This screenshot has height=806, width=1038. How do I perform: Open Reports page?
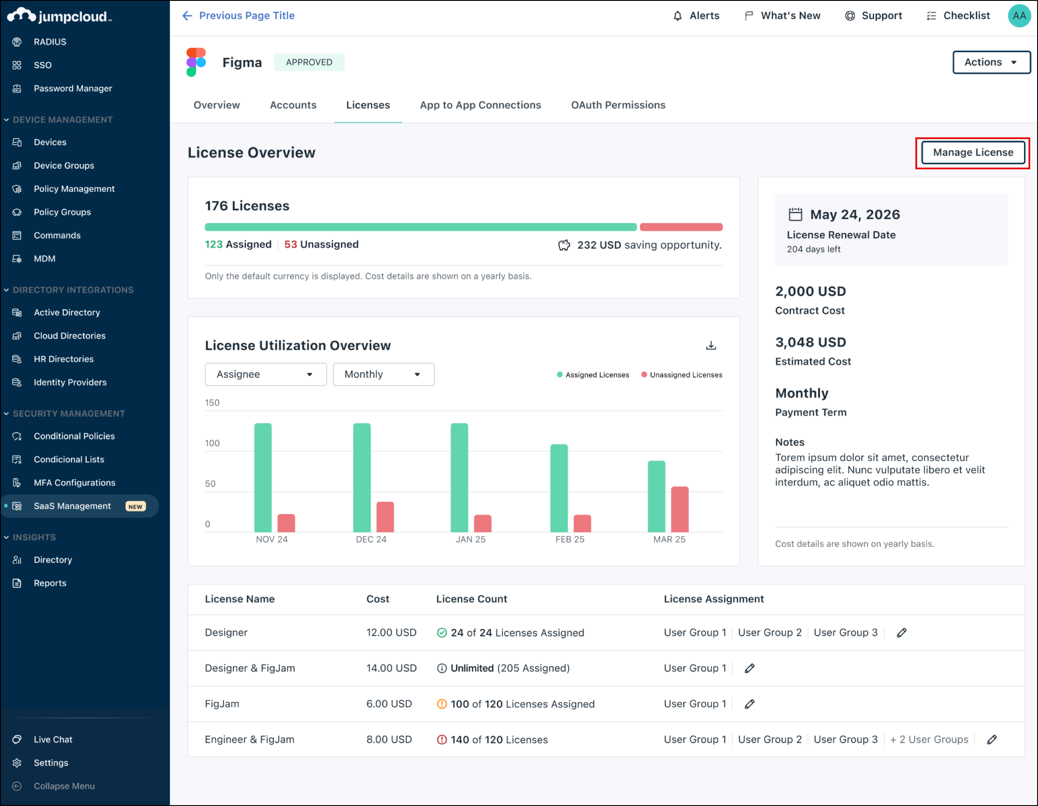pos(50,583)
